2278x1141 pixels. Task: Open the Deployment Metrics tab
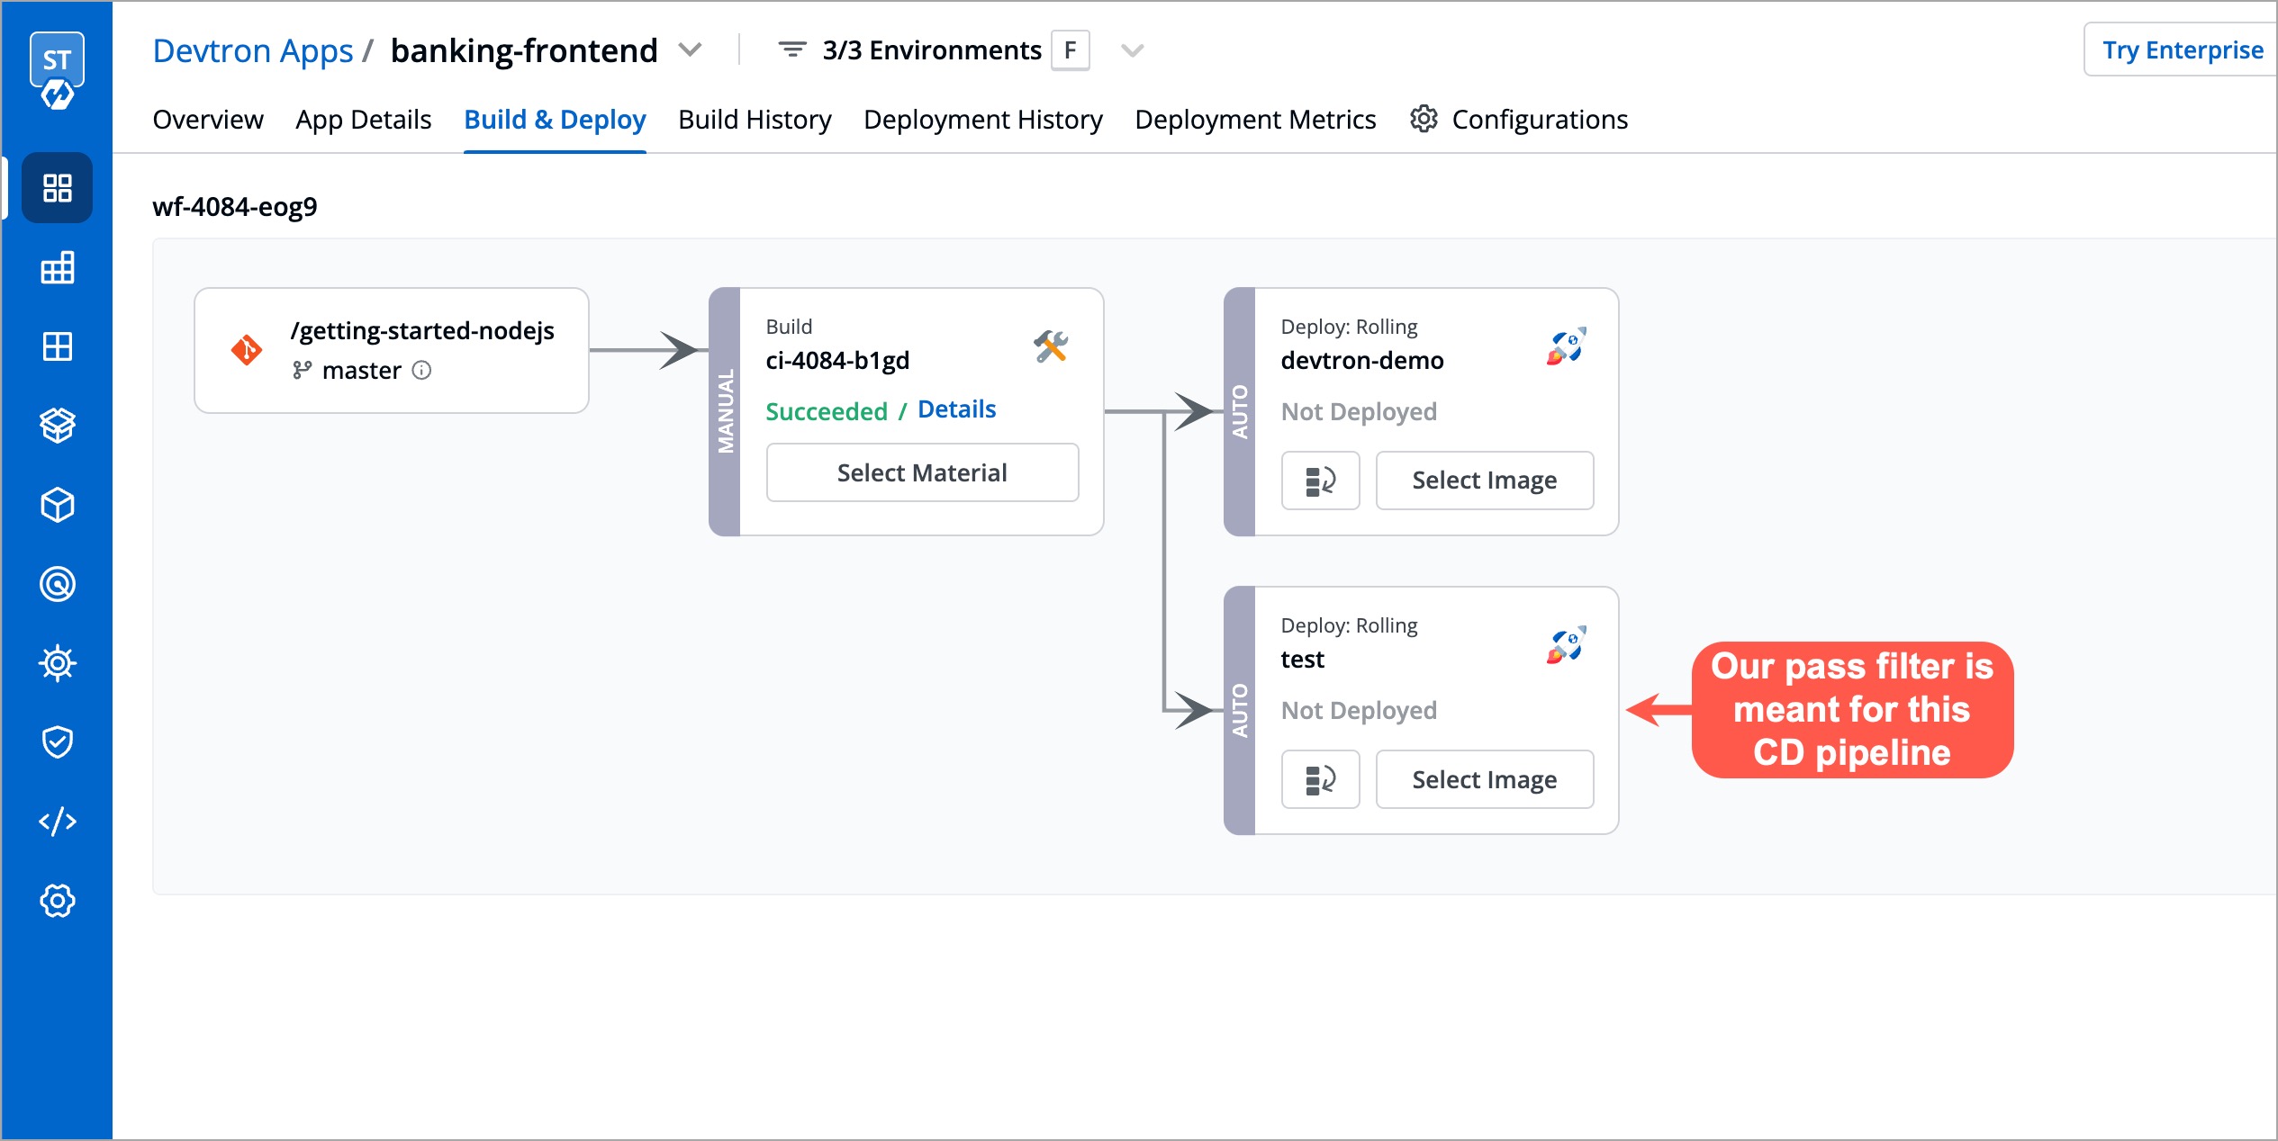[x=1255, y=120]
